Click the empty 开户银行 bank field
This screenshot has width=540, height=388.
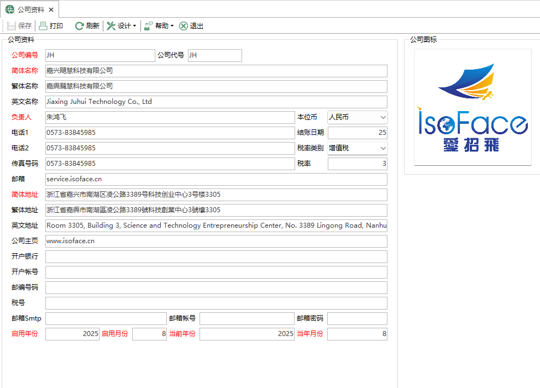tap(216, 256)
